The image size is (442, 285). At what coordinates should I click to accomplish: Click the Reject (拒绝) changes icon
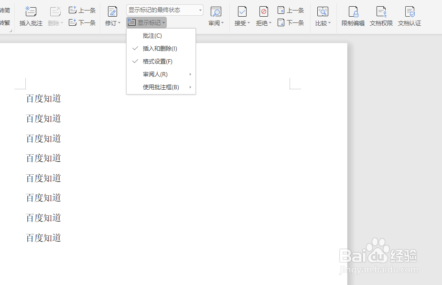pos(264,11)
